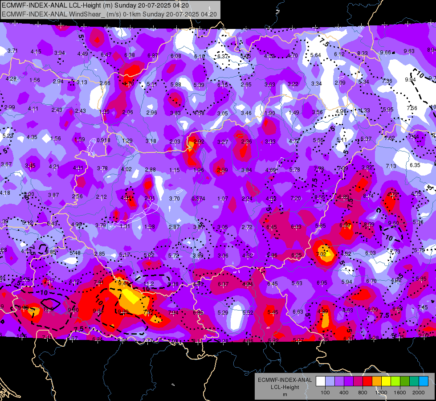Screen dimensions: 436x401
Task: Click the map value '2.96'
Action: [151, 112]
